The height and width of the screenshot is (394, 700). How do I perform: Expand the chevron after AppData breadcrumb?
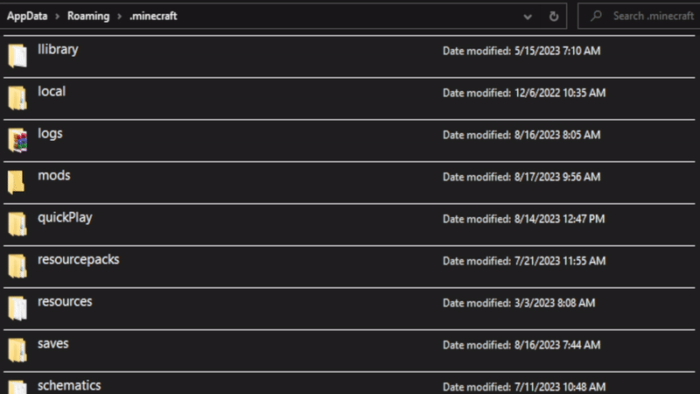(56, 16)
